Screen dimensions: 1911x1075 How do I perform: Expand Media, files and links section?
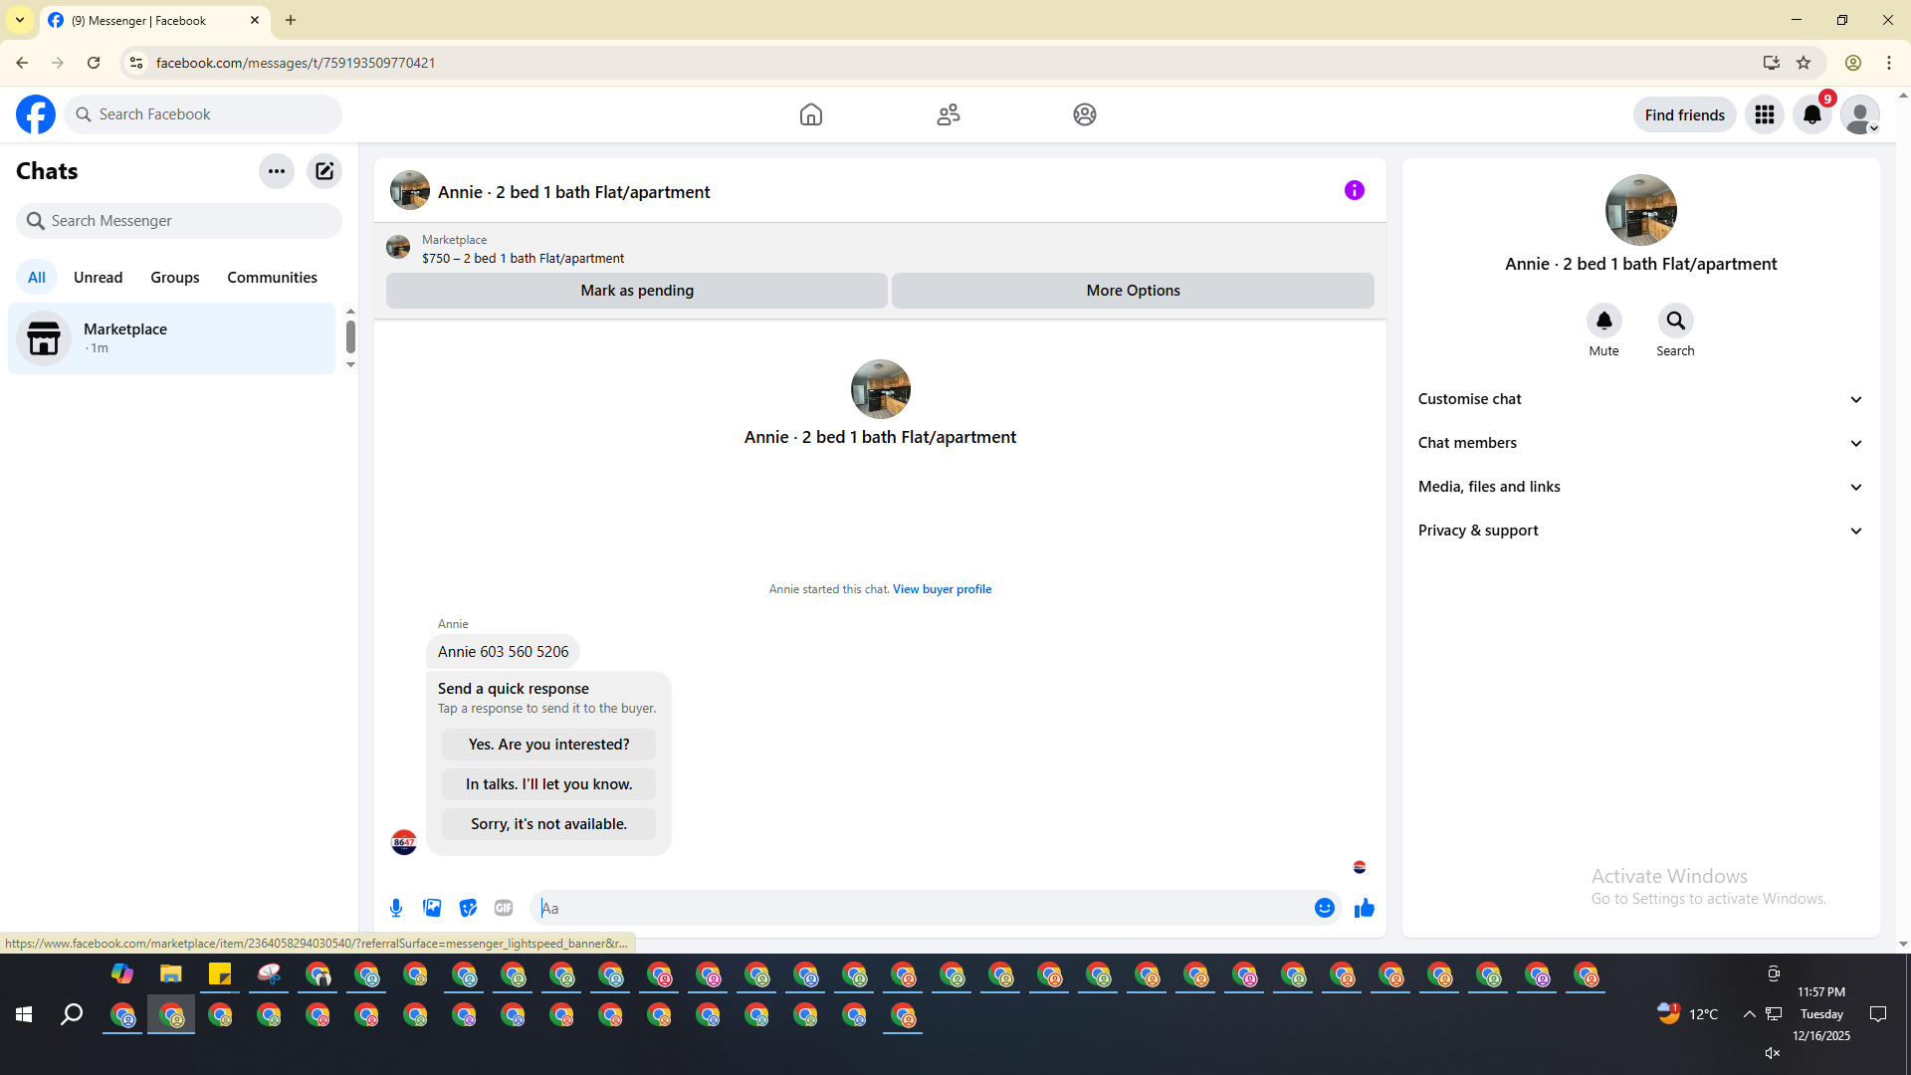click(x=1641, y=487)
